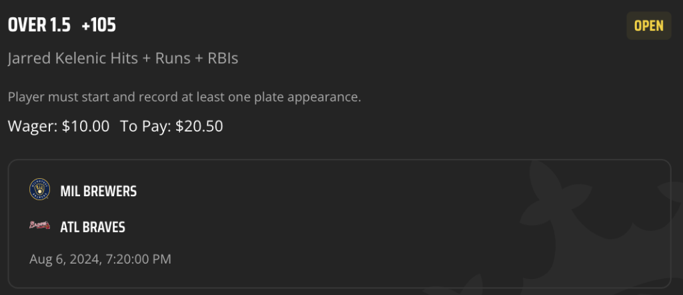Click the To Pay: $20.50 amount
Viewport: 683px width, 295px height.
[x=171, y=126]
